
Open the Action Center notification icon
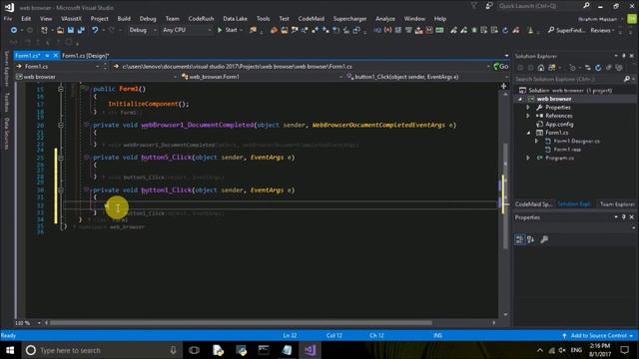pos(625,350)
